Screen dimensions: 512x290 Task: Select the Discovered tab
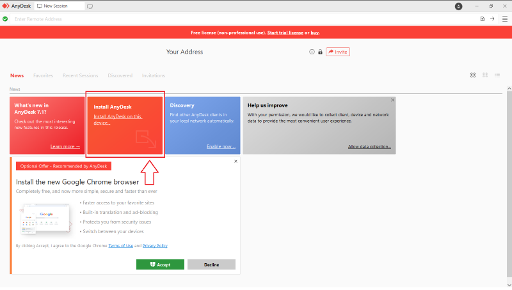[120, 75]
